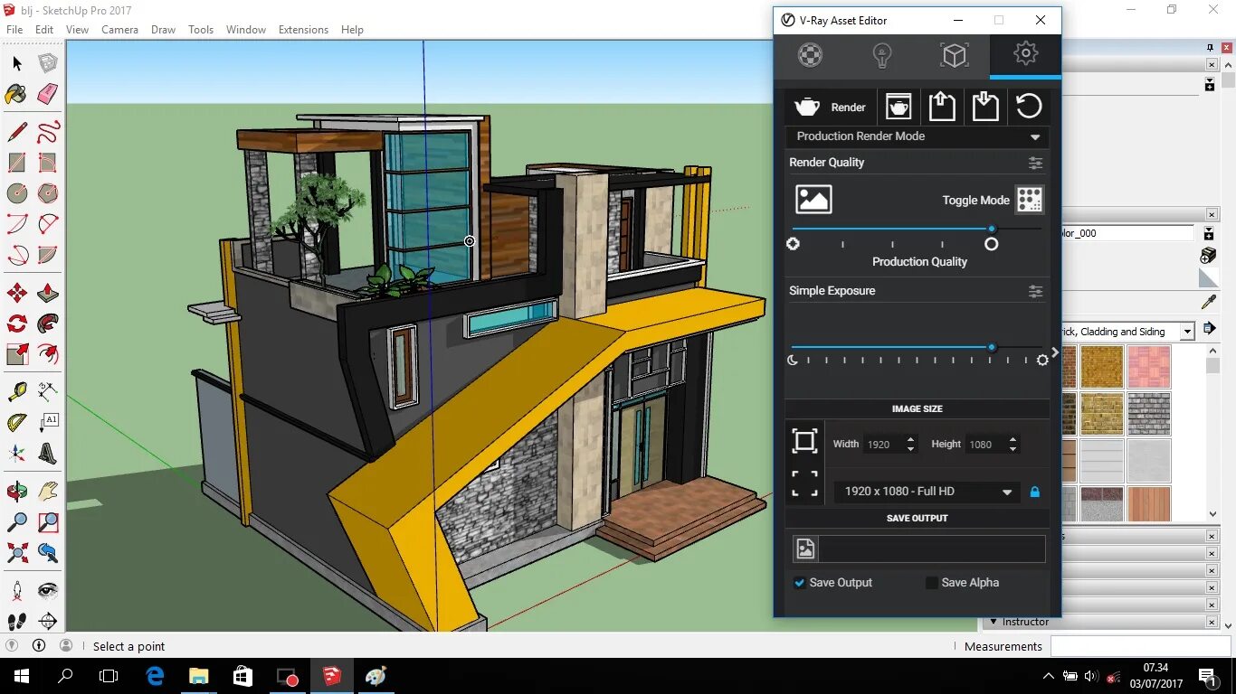The image size is (1236, 694).
Task: Toggle the aspect ratio lock icon
Action: click(1035, 491)
